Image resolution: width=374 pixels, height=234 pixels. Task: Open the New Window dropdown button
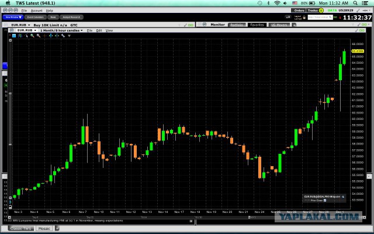pyautogui.click(x=13, y=17)
